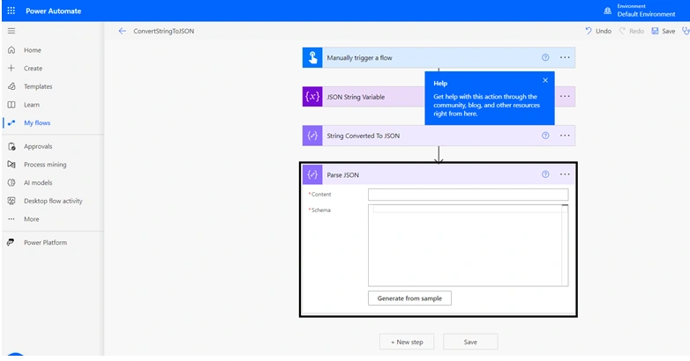Click Save in the top toolbar
This screenshot has width=690, height=361.
point(664,31)
